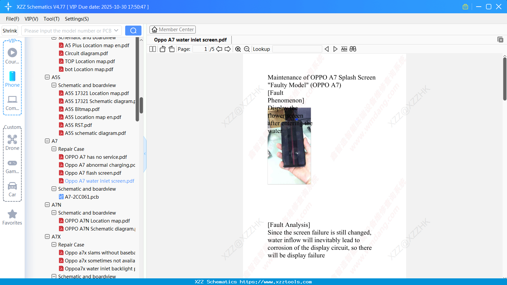
Task: Go to the next page arrow
Action: click(x=228, y=49)
